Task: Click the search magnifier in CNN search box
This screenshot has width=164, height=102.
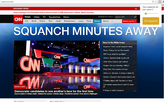Action: [135, 17]
